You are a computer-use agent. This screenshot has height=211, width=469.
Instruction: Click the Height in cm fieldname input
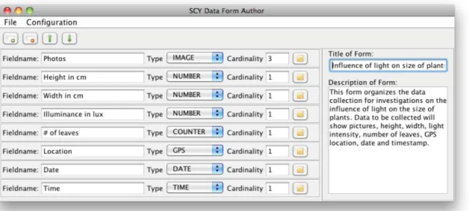click(93, 77)
